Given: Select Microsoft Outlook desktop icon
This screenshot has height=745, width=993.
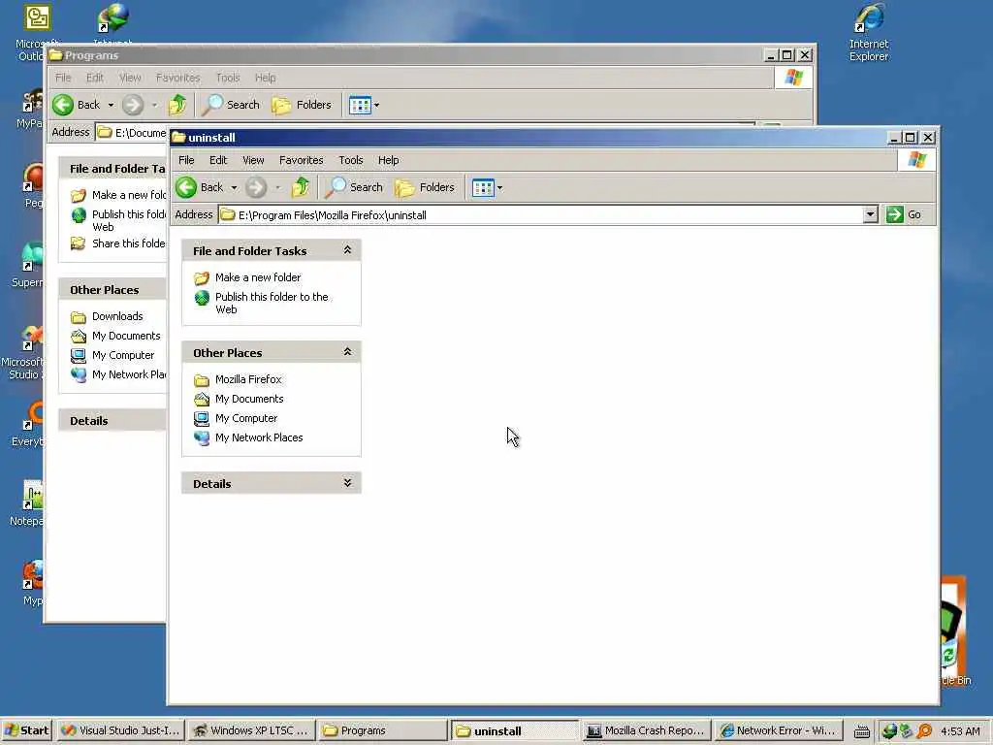Looking at the screenshot, I should coord(37,32).
